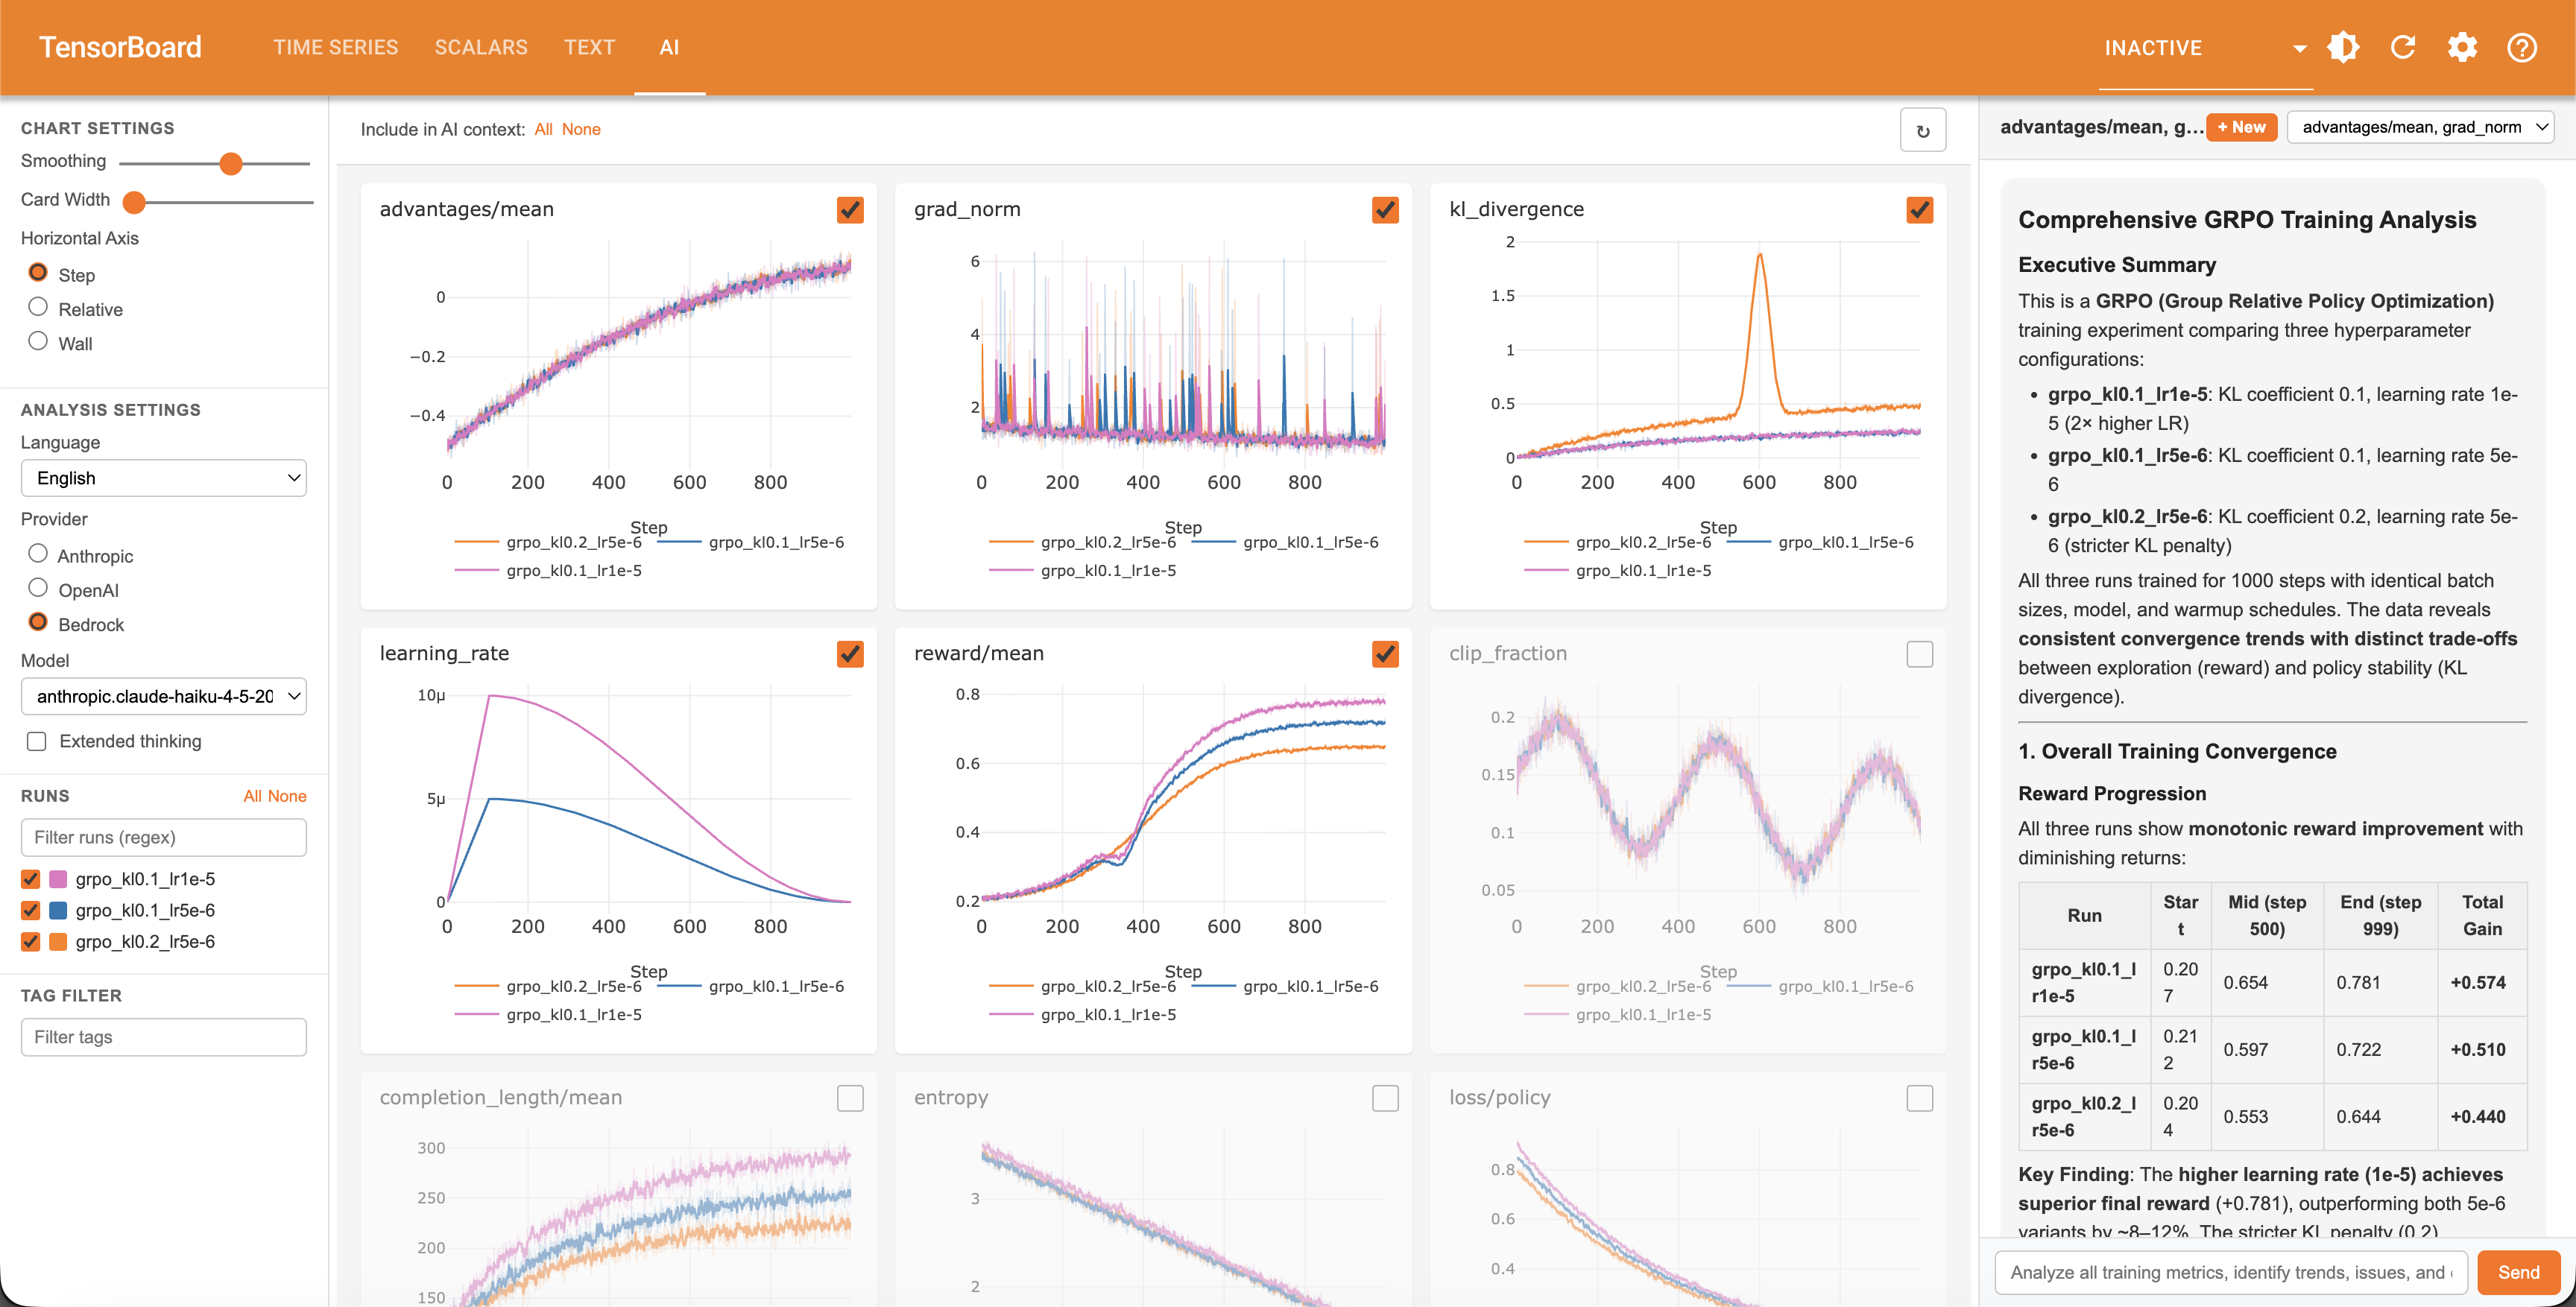2576x1307 pixels.
Task: Open the Model dropdown for claude-haiku
Action: (164, 696)
